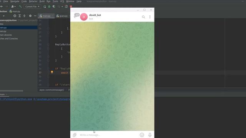Click python.exe path link in console
This screenshot has width=246, height=138.
click(16, 99)
